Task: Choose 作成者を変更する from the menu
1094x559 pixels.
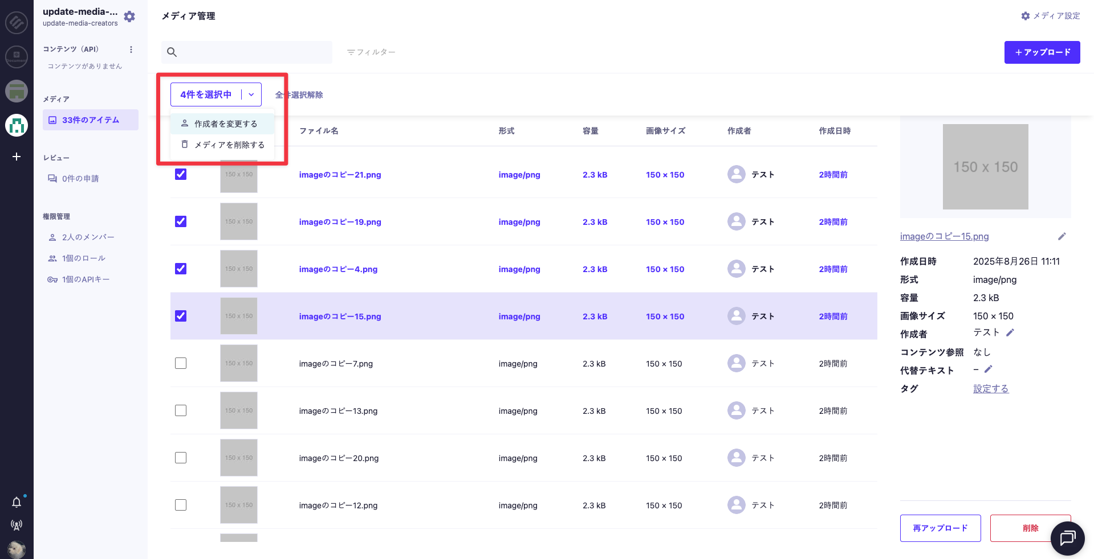Action: [225, 124]
